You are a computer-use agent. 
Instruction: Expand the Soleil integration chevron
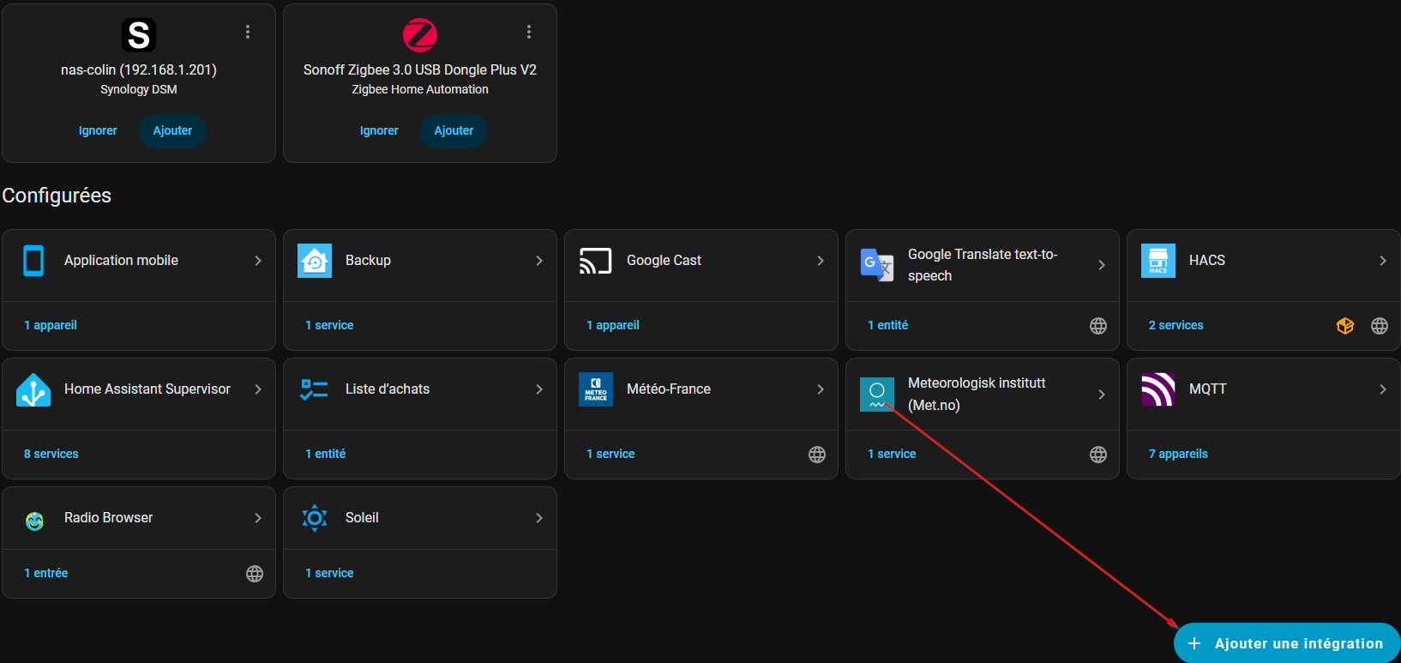[539, 518]
